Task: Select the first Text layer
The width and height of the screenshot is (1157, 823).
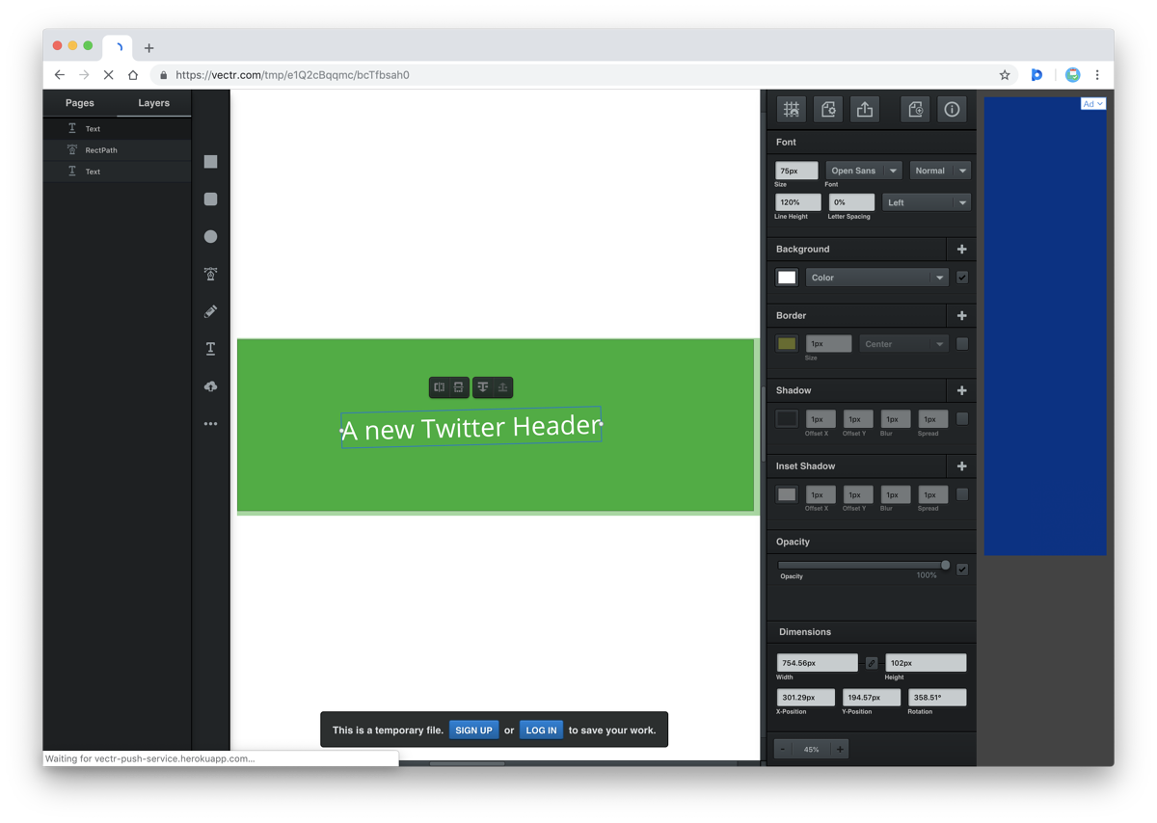Action: click(118, 128)
